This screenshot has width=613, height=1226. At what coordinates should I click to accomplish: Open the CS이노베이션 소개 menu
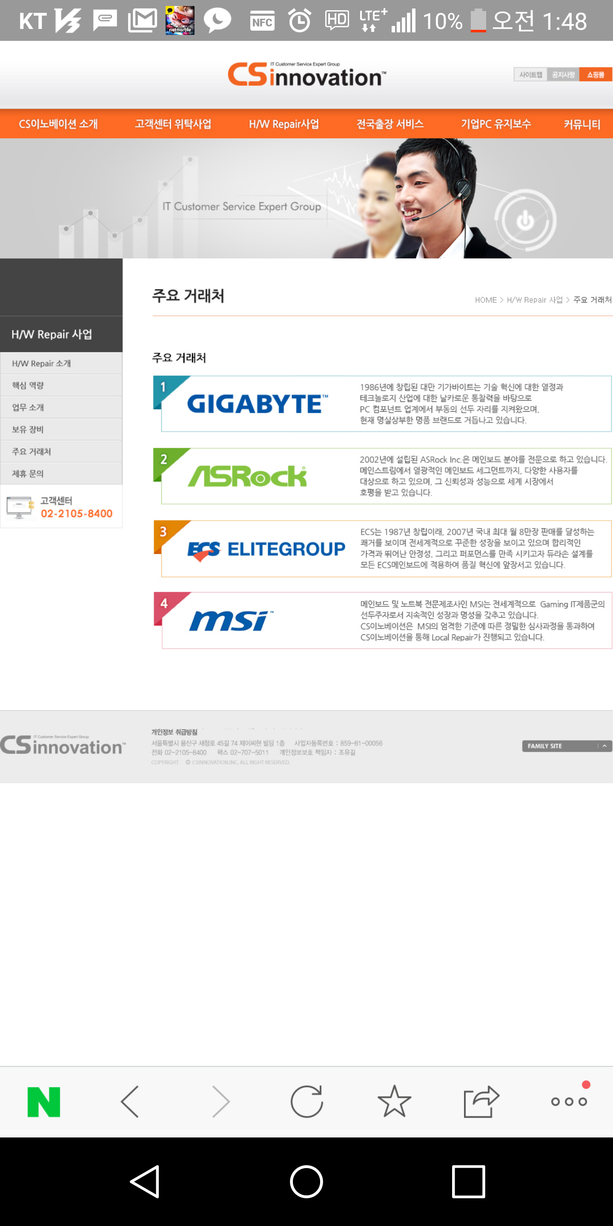coord(58,124)
